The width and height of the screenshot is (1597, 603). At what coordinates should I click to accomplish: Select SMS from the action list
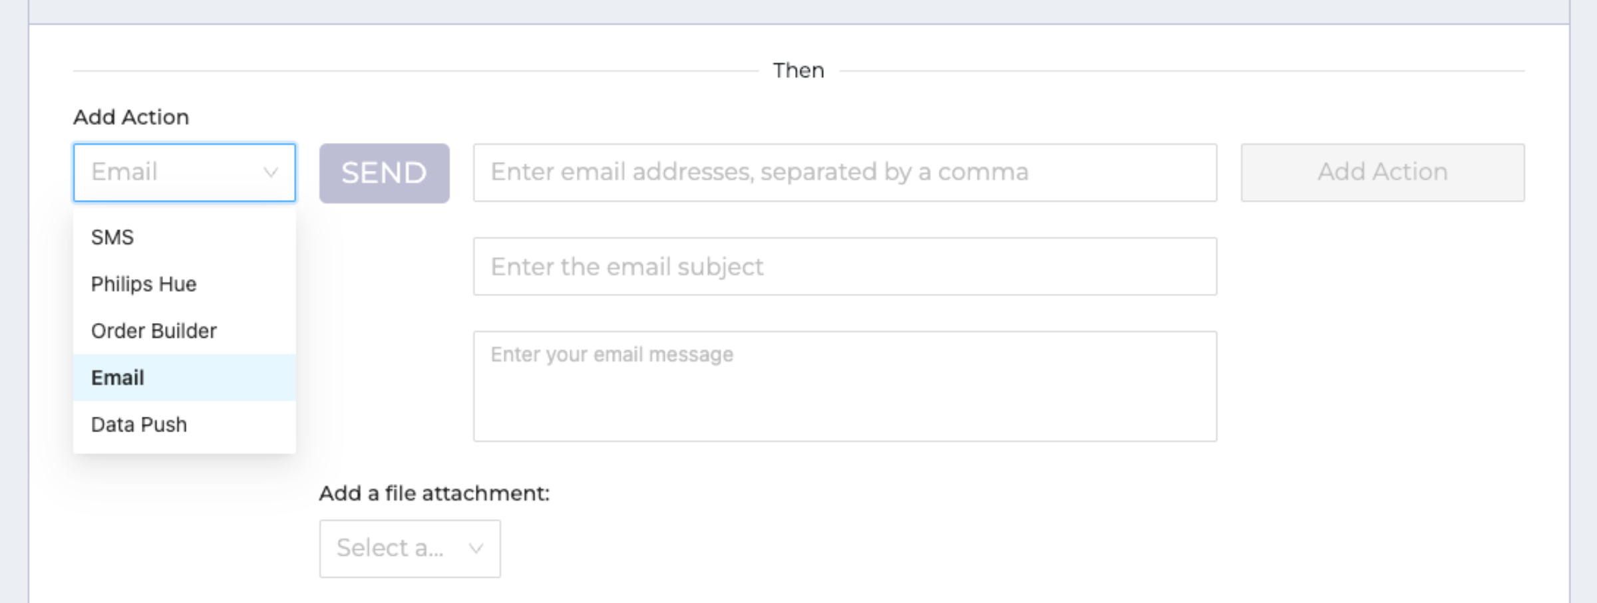click(112, 237)
